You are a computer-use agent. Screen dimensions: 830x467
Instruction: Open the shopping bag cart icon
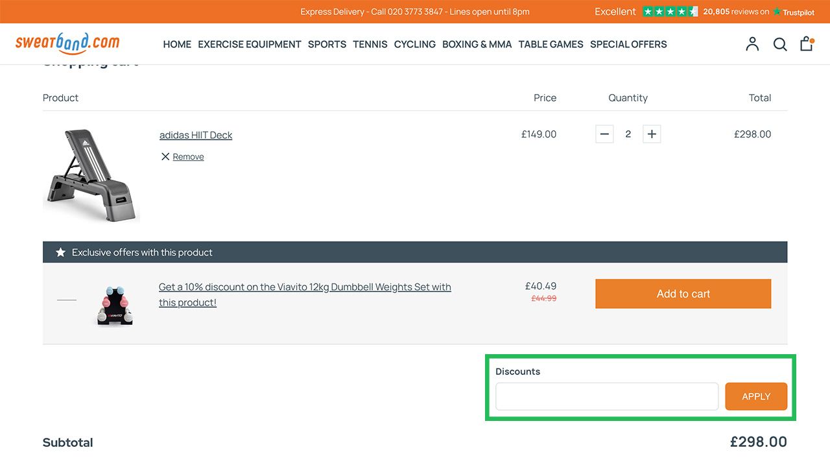pyautogui.click(x=807, y=43)
